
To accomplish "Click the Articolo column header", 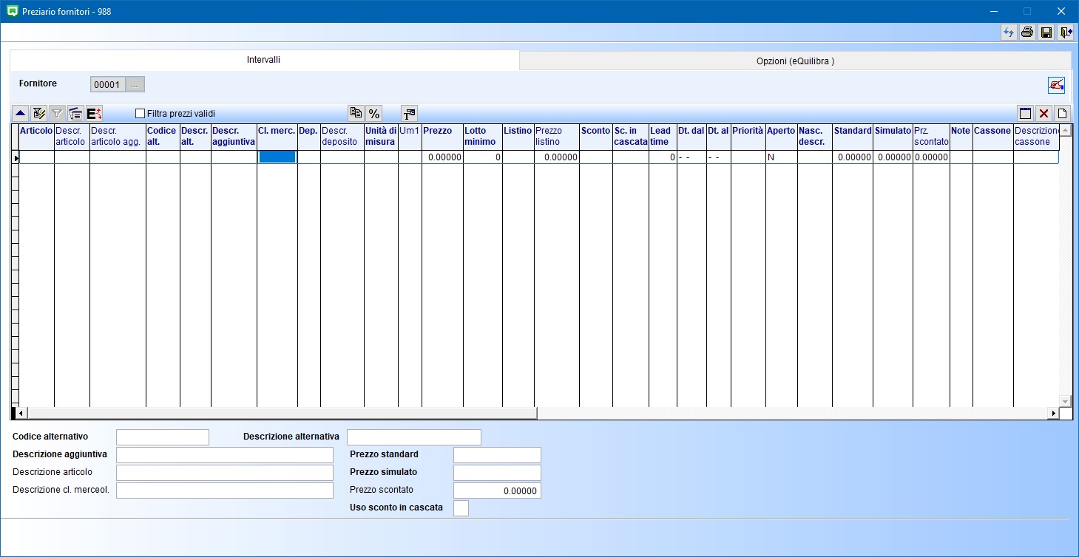I will 36,137.
